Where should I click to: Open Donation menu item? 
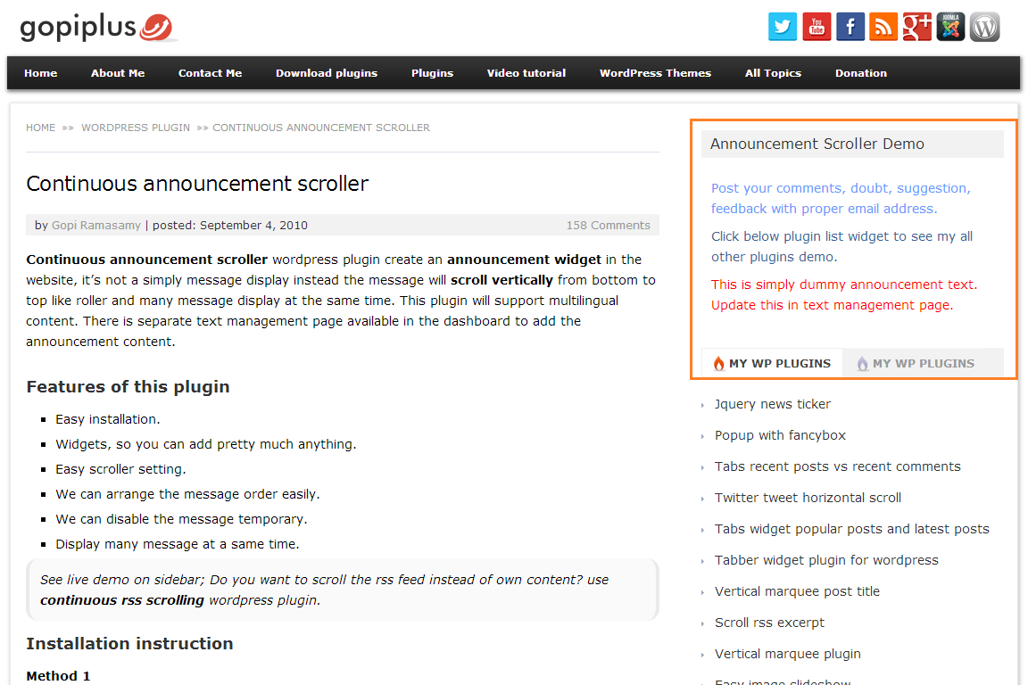pos(861,73)
